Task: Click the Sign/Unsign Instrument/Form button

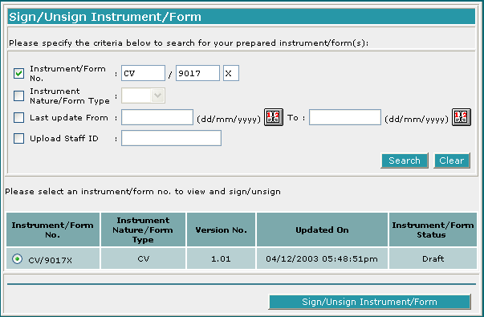Action: [x=370, y=302]
